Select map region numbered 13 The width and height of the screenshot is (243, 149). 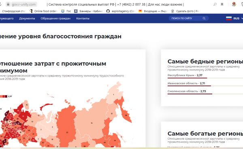pos(32,121)
